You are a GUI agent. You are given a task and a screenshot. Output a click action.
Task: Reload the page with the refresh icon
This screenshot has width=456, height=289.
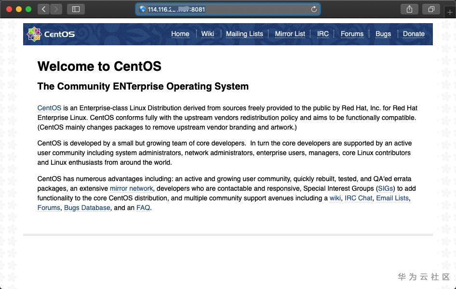click(314, 9)
